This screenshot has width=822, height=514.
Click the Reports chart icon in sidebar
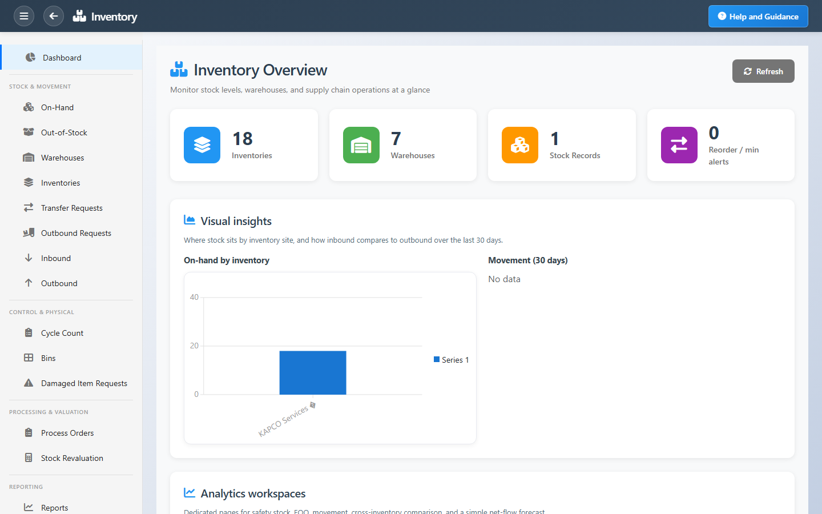(x=29, y=507)
